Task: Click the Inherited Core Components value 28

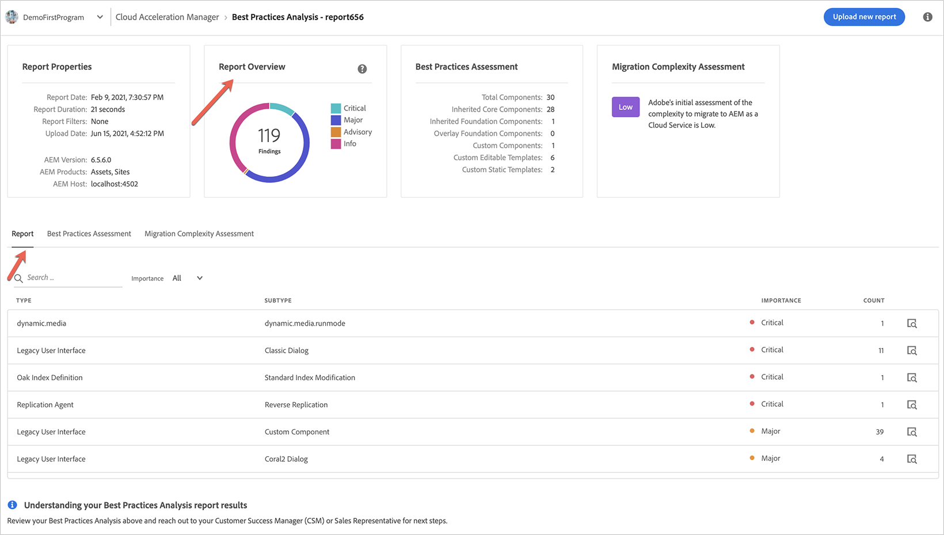Action: tap(550, 109)
